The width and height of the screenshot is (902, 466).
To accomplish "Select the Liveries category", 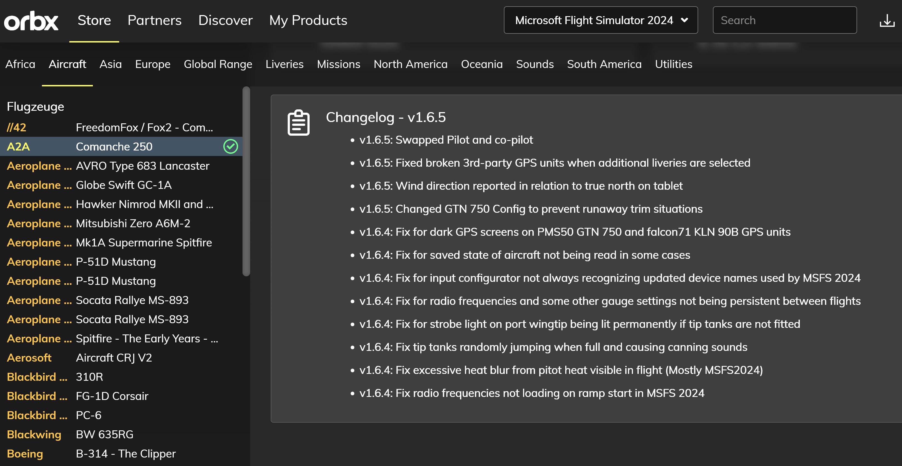I will [284, 64].
